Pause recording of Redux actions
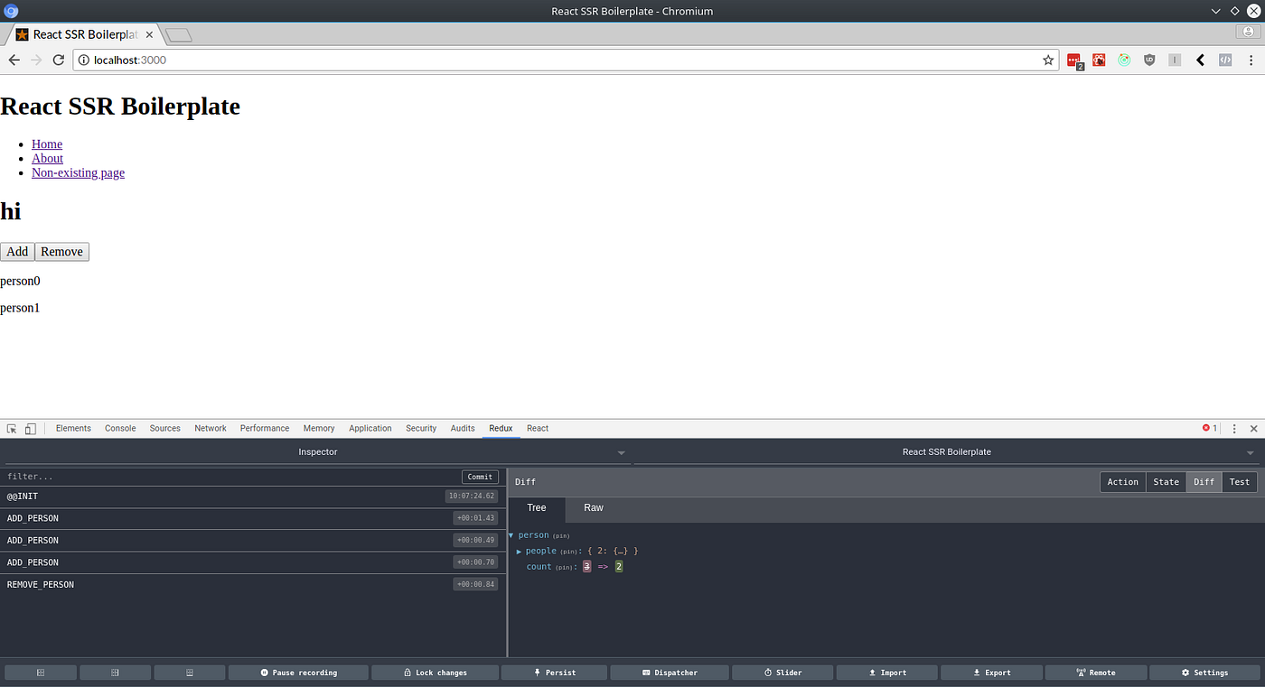1265x687 pixels. [x=298, y=672]
